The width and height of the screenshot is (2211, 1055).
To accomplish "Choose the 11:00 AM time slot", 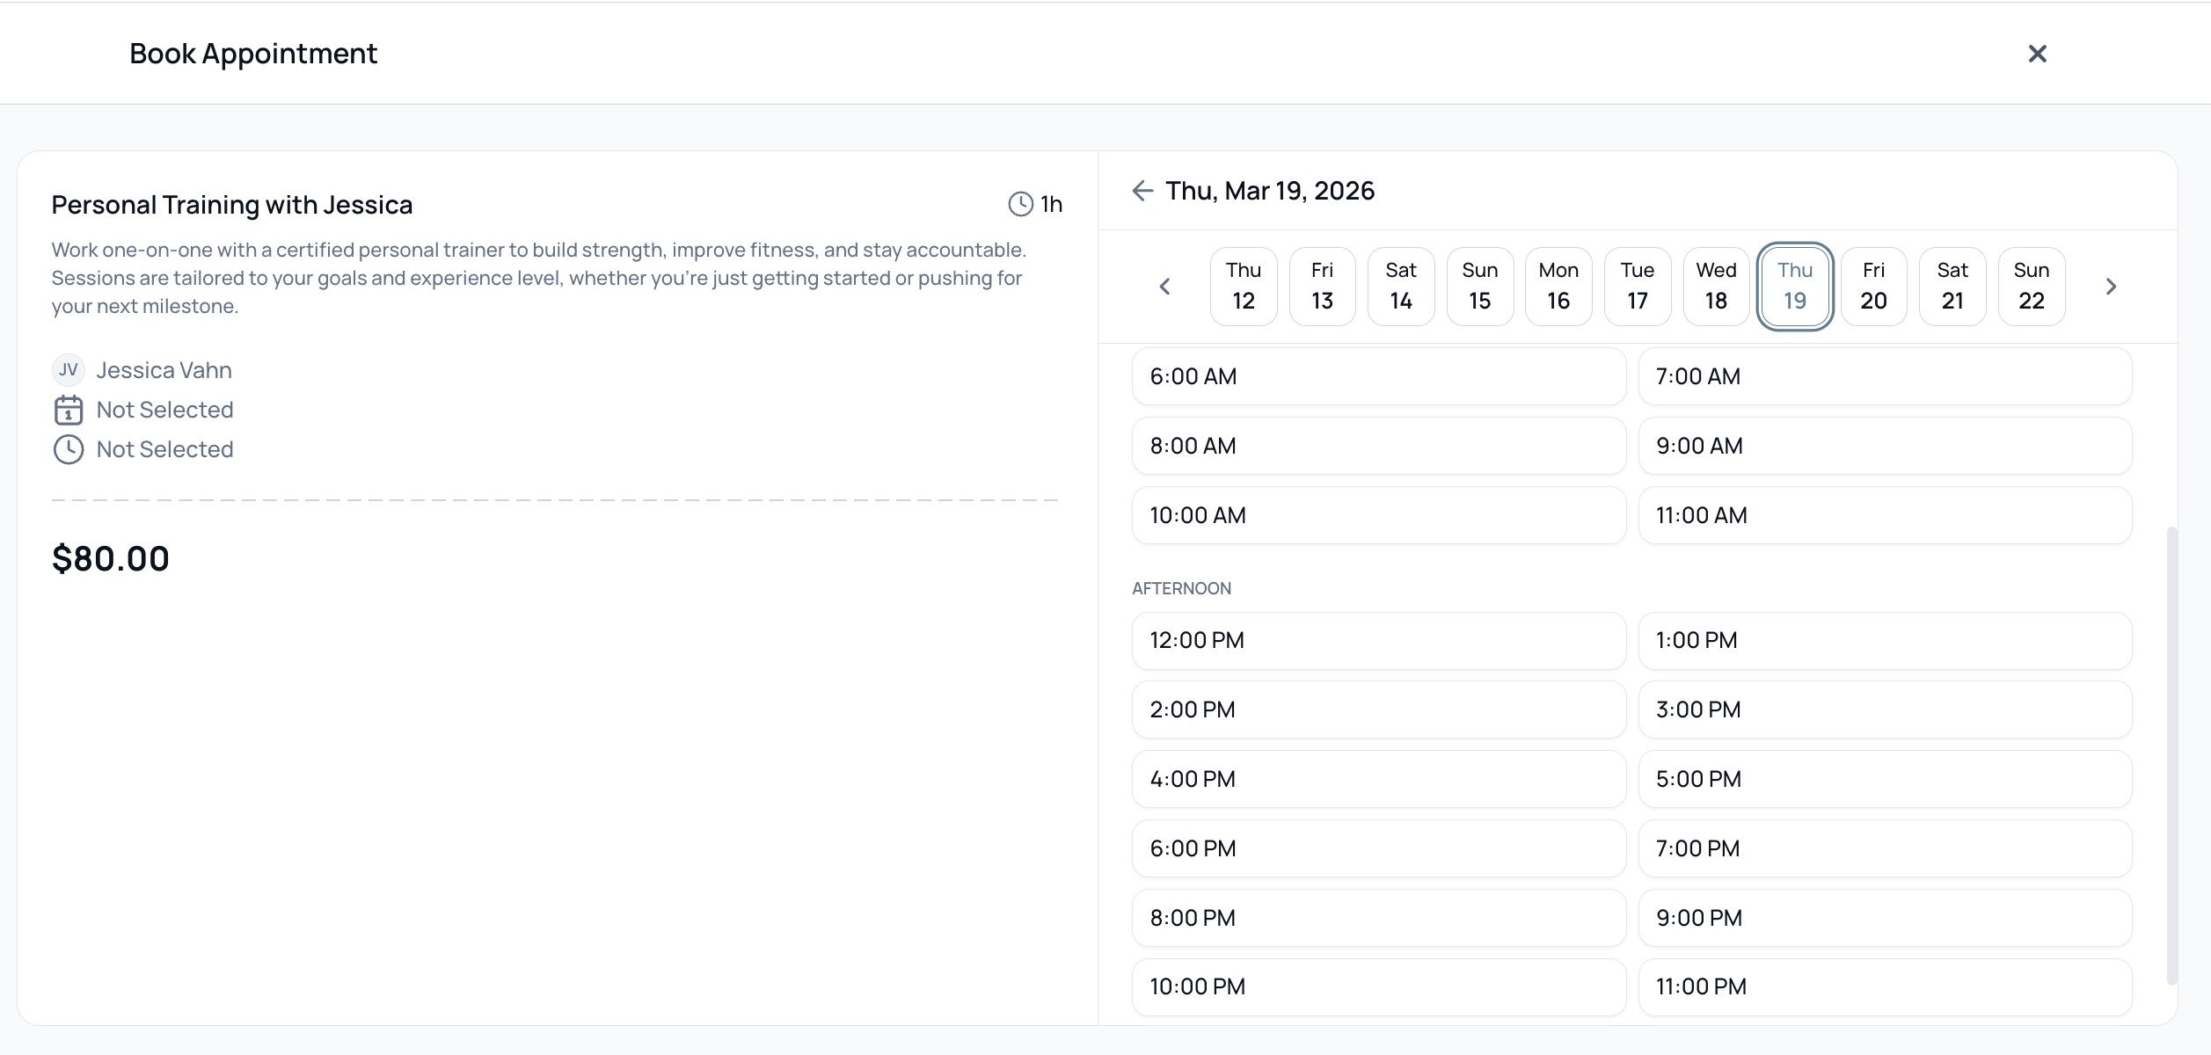I will click(1884, 515).
